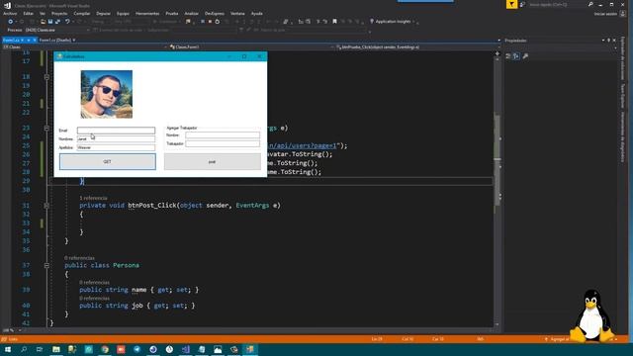This screenshot has width=633, height=356.
Task: Click Trabajador field in Agregar Trabajador group
Action: click(223, 143)
